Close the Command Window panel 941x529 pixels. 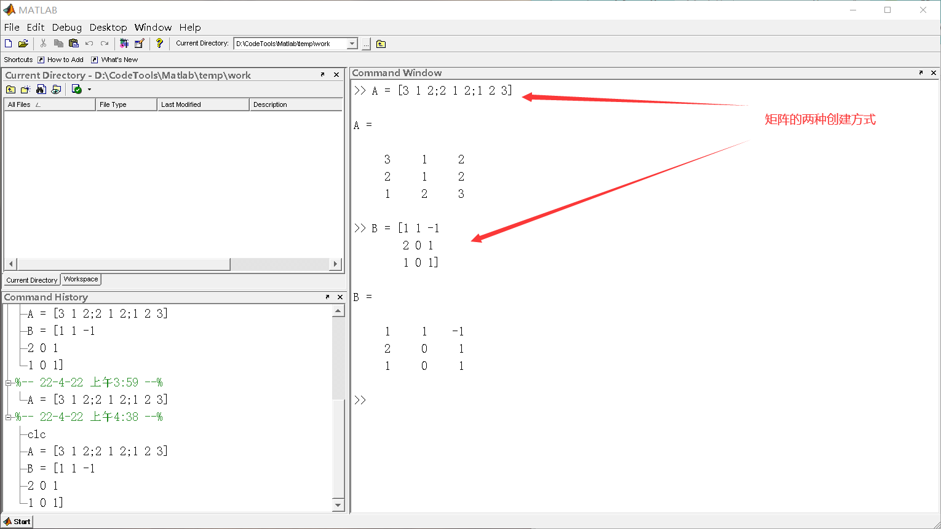pos(934,72)
